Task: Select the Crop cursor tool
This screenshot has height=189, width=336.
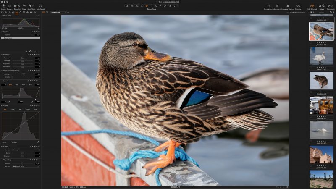Action: tap(142, 6)
